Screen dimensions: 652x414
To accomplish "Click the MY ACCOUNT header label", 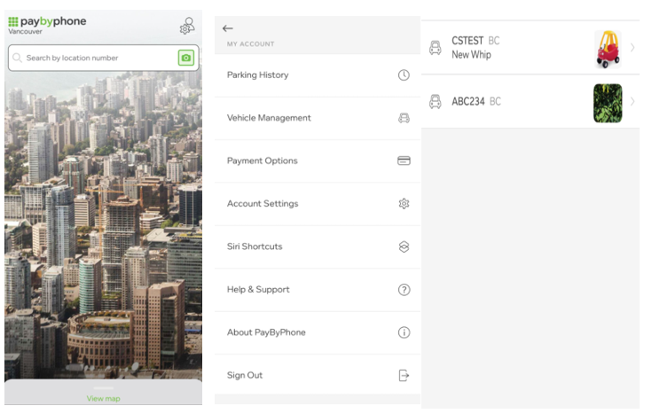I will (250, 44).
